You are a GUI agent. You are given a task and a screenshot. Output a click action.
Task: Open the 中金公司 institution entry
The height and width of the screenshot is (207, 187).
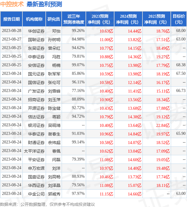point(36,194)
